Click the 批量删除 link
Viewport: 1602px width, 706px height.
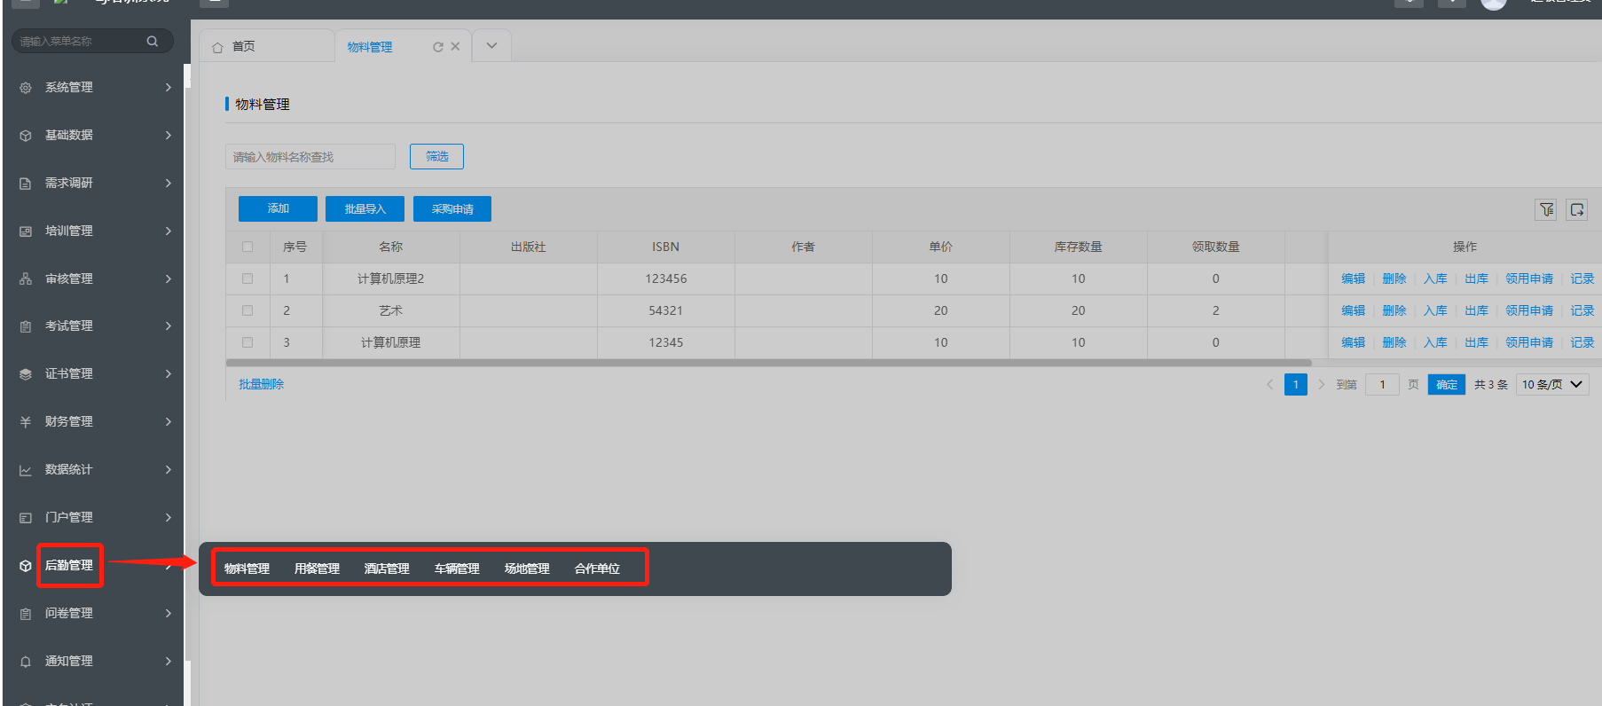(261, 384)
